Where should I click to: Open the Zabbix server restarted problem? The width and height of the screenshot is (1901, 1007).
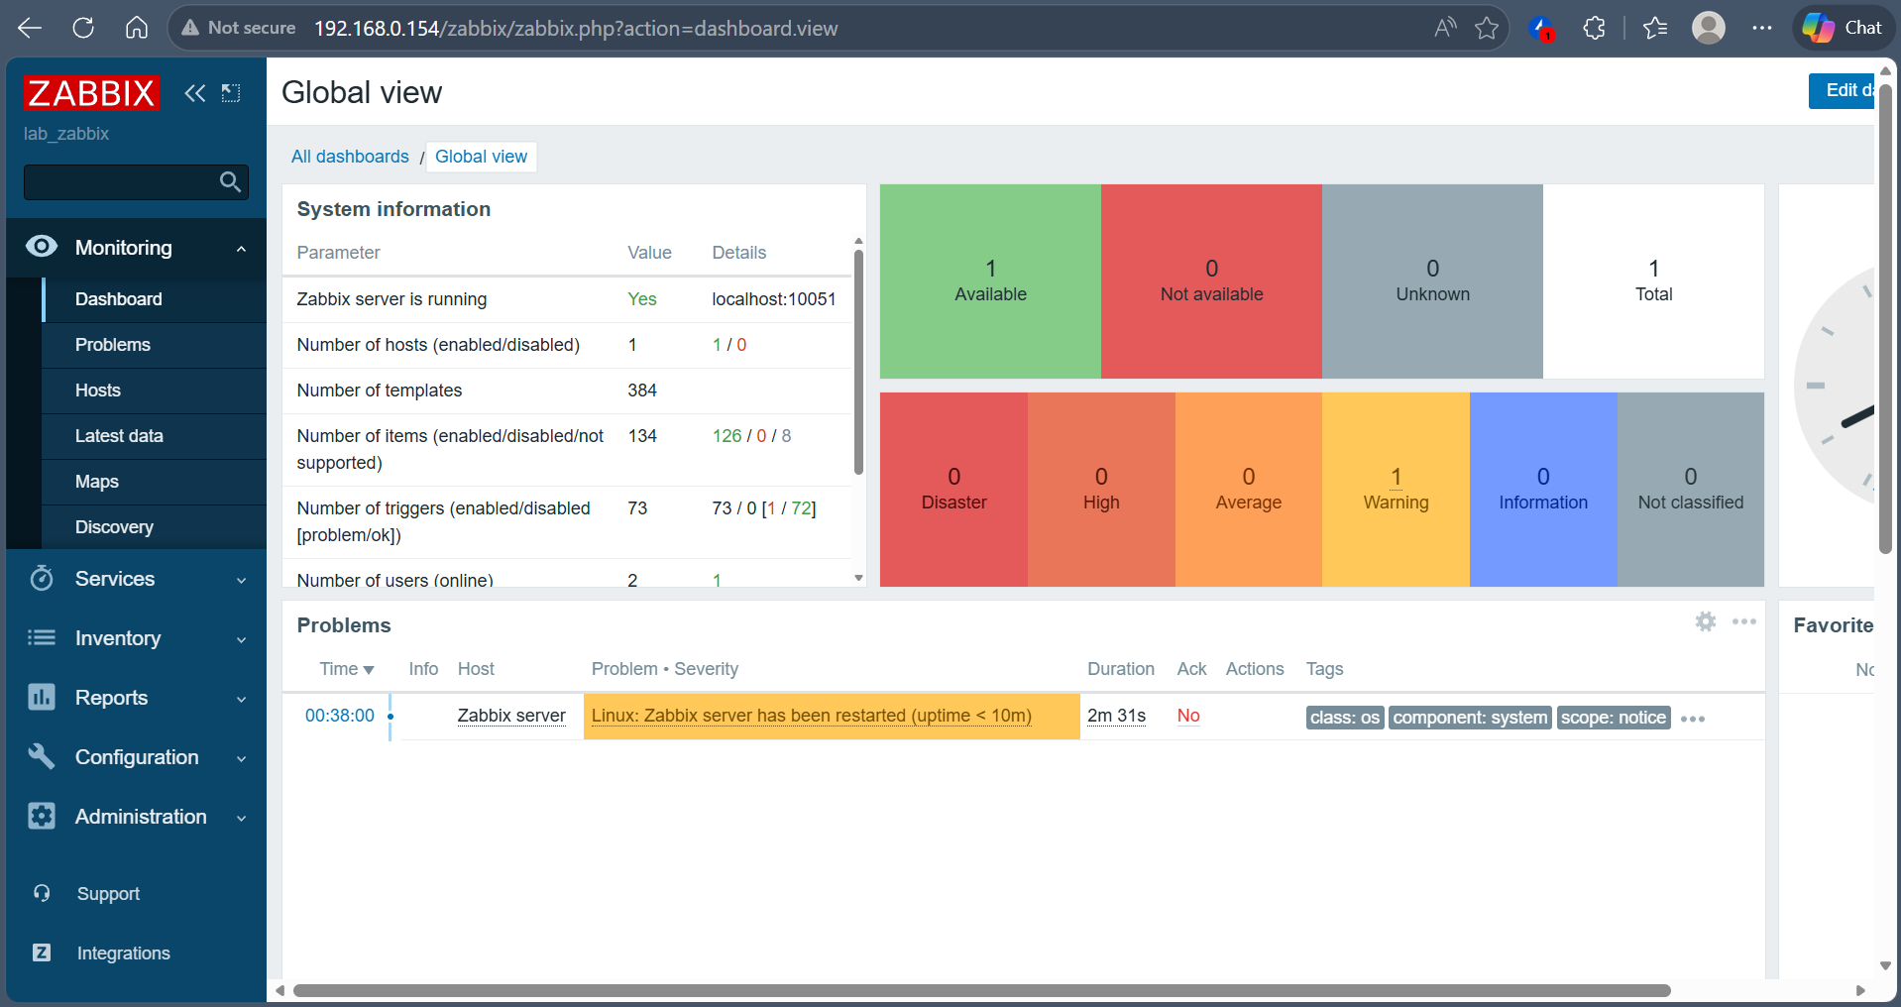(x=812, y=716)
